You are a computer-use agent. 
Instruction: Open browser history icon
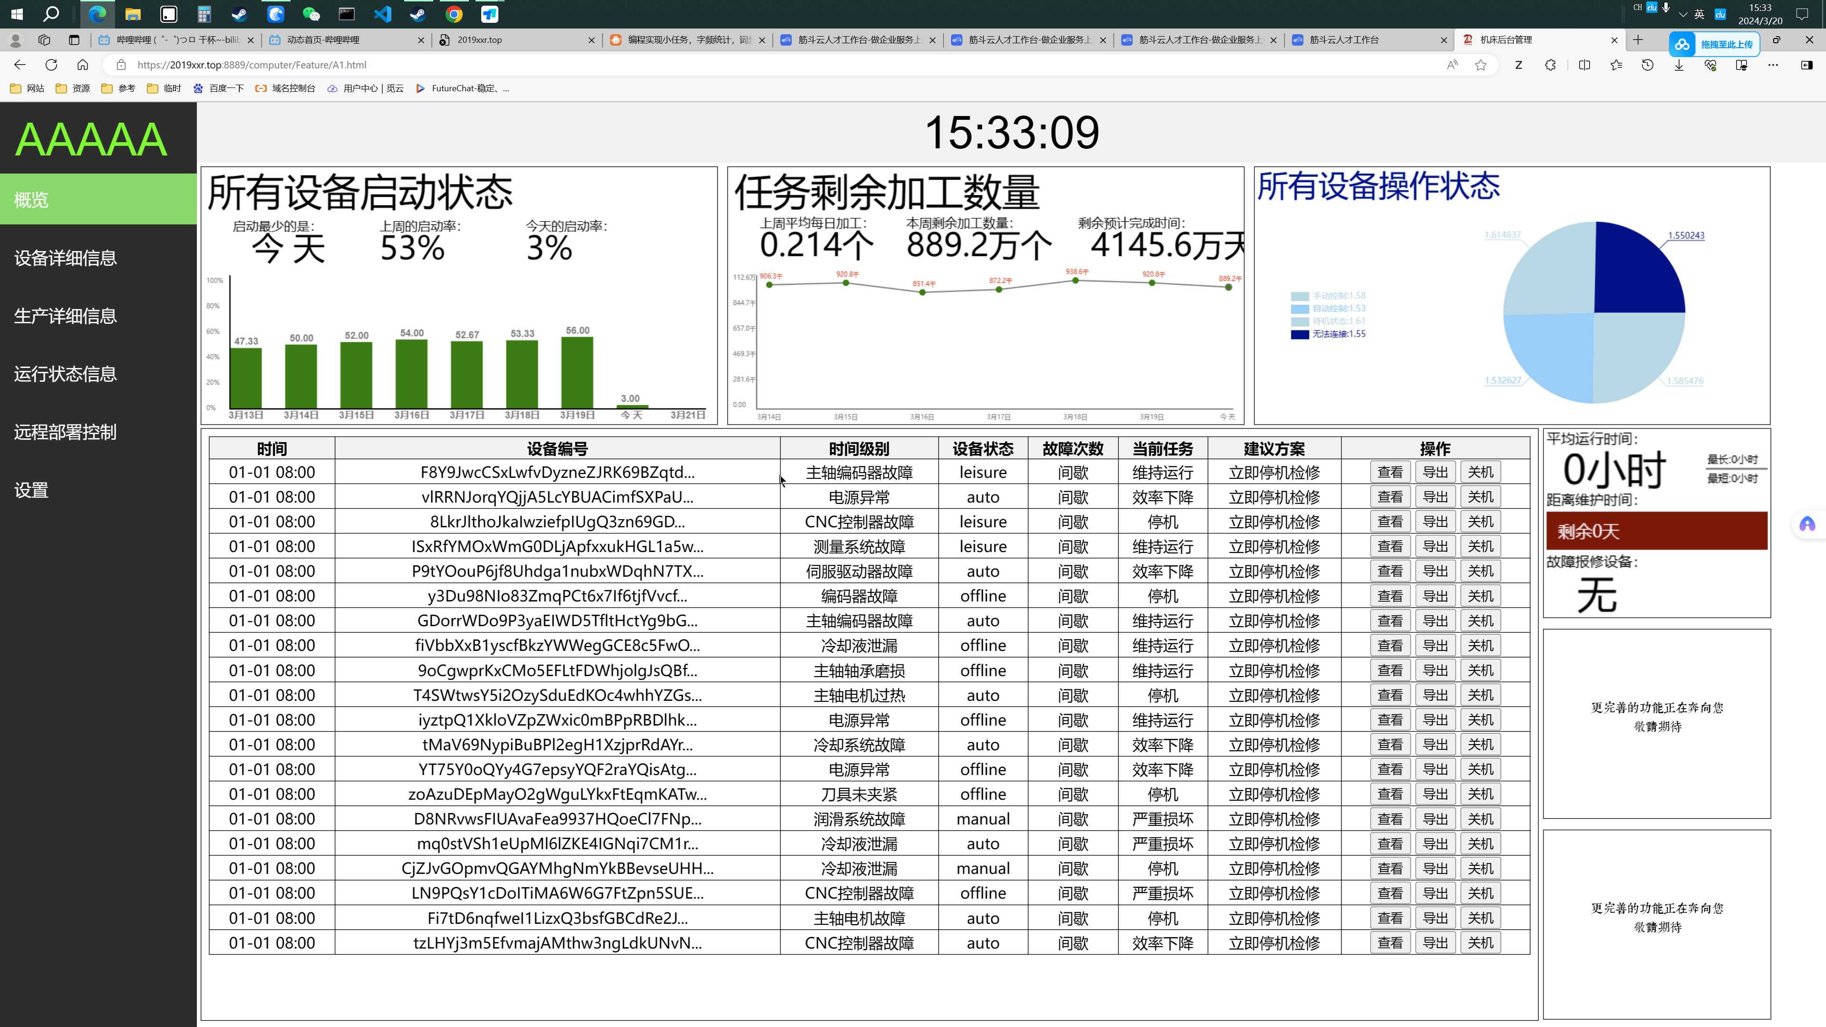point(1647,65)
